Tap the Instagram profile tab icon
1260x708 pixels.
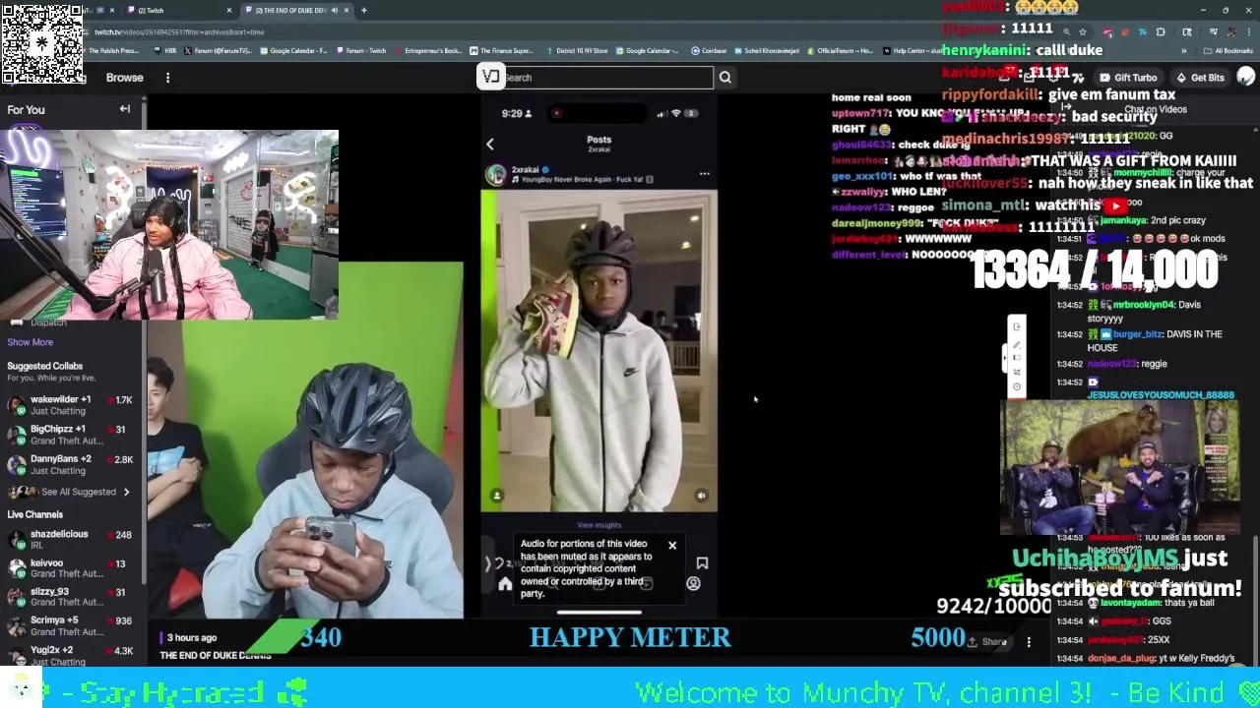point(693,584)
